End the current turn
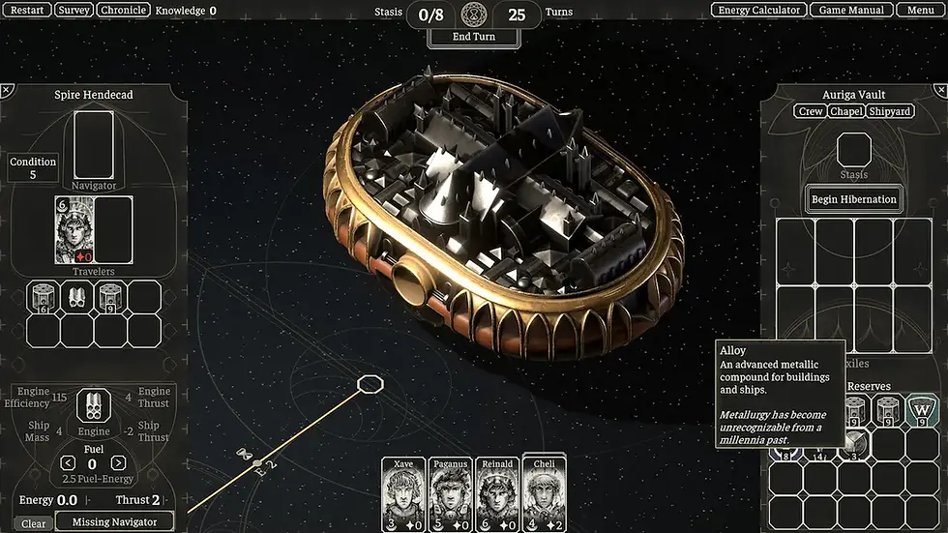 473,36
